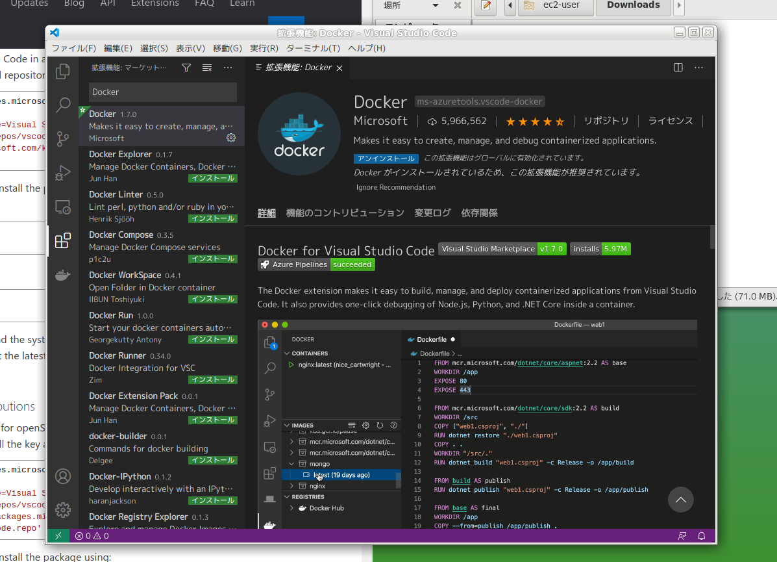
Task: Open Run and Debug view in activity bar
Action: (x=63, y=172)
